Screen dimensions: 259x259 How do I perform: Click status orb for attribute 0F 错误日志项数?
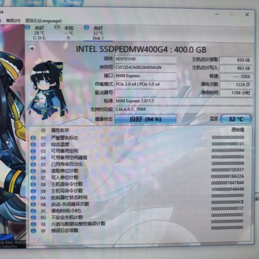tap(34, 230)
